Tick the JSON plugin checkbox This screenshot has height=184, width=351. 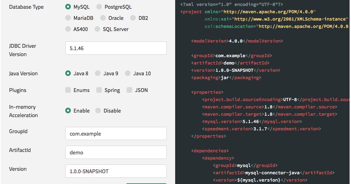point(129,90)
